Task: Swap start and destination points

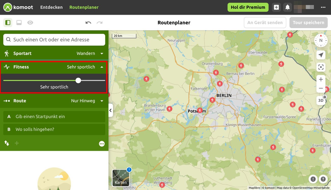Action: tap(7, 143)
